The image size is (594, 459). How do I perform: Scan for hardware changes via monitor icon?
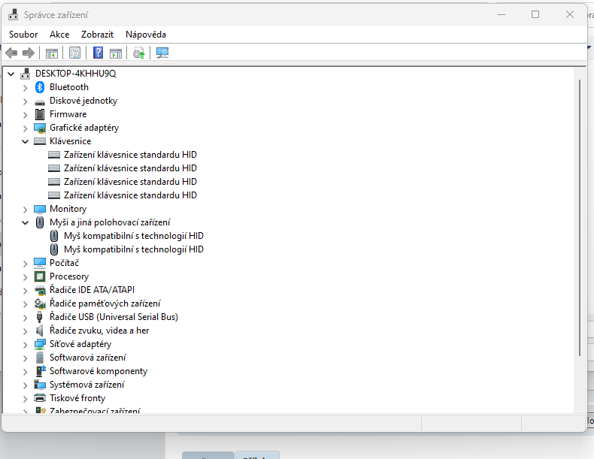coord(162,53)
